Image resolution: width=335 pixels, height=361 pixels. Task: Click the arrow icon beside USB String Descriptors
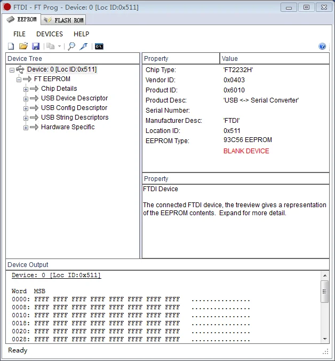click(34, 117)
